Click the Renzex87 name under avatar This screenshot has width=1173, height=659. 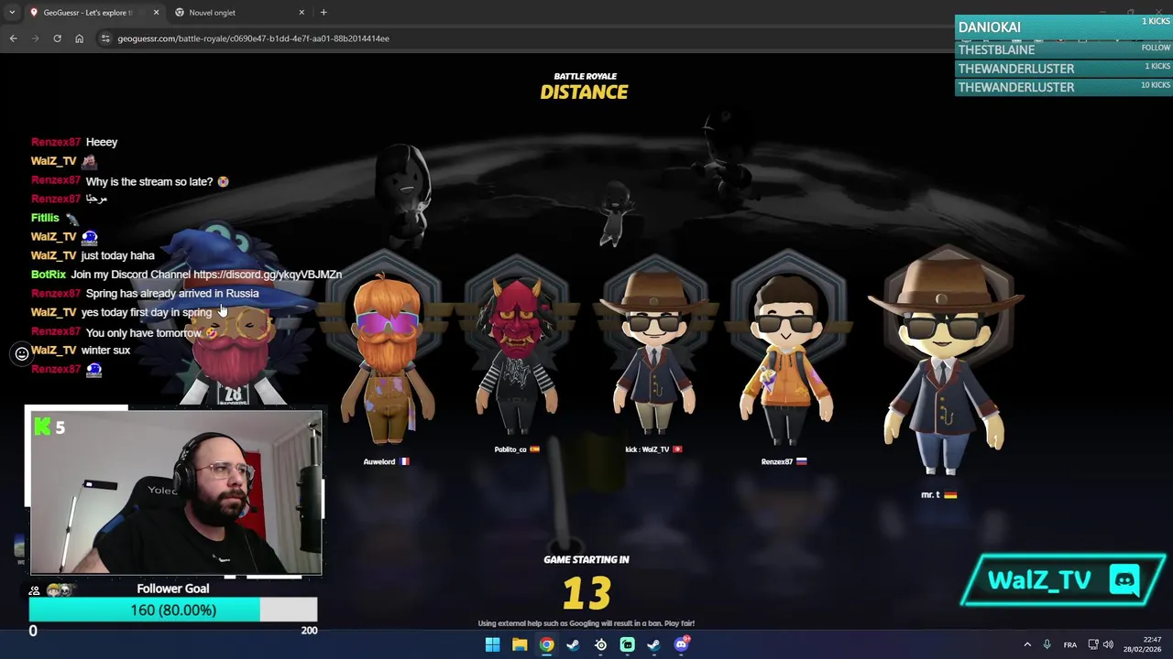(776, 461)
